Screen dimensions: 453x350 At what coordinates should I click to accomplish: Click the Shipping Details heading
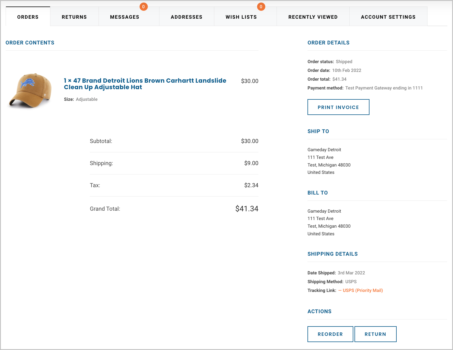point(333,254)
